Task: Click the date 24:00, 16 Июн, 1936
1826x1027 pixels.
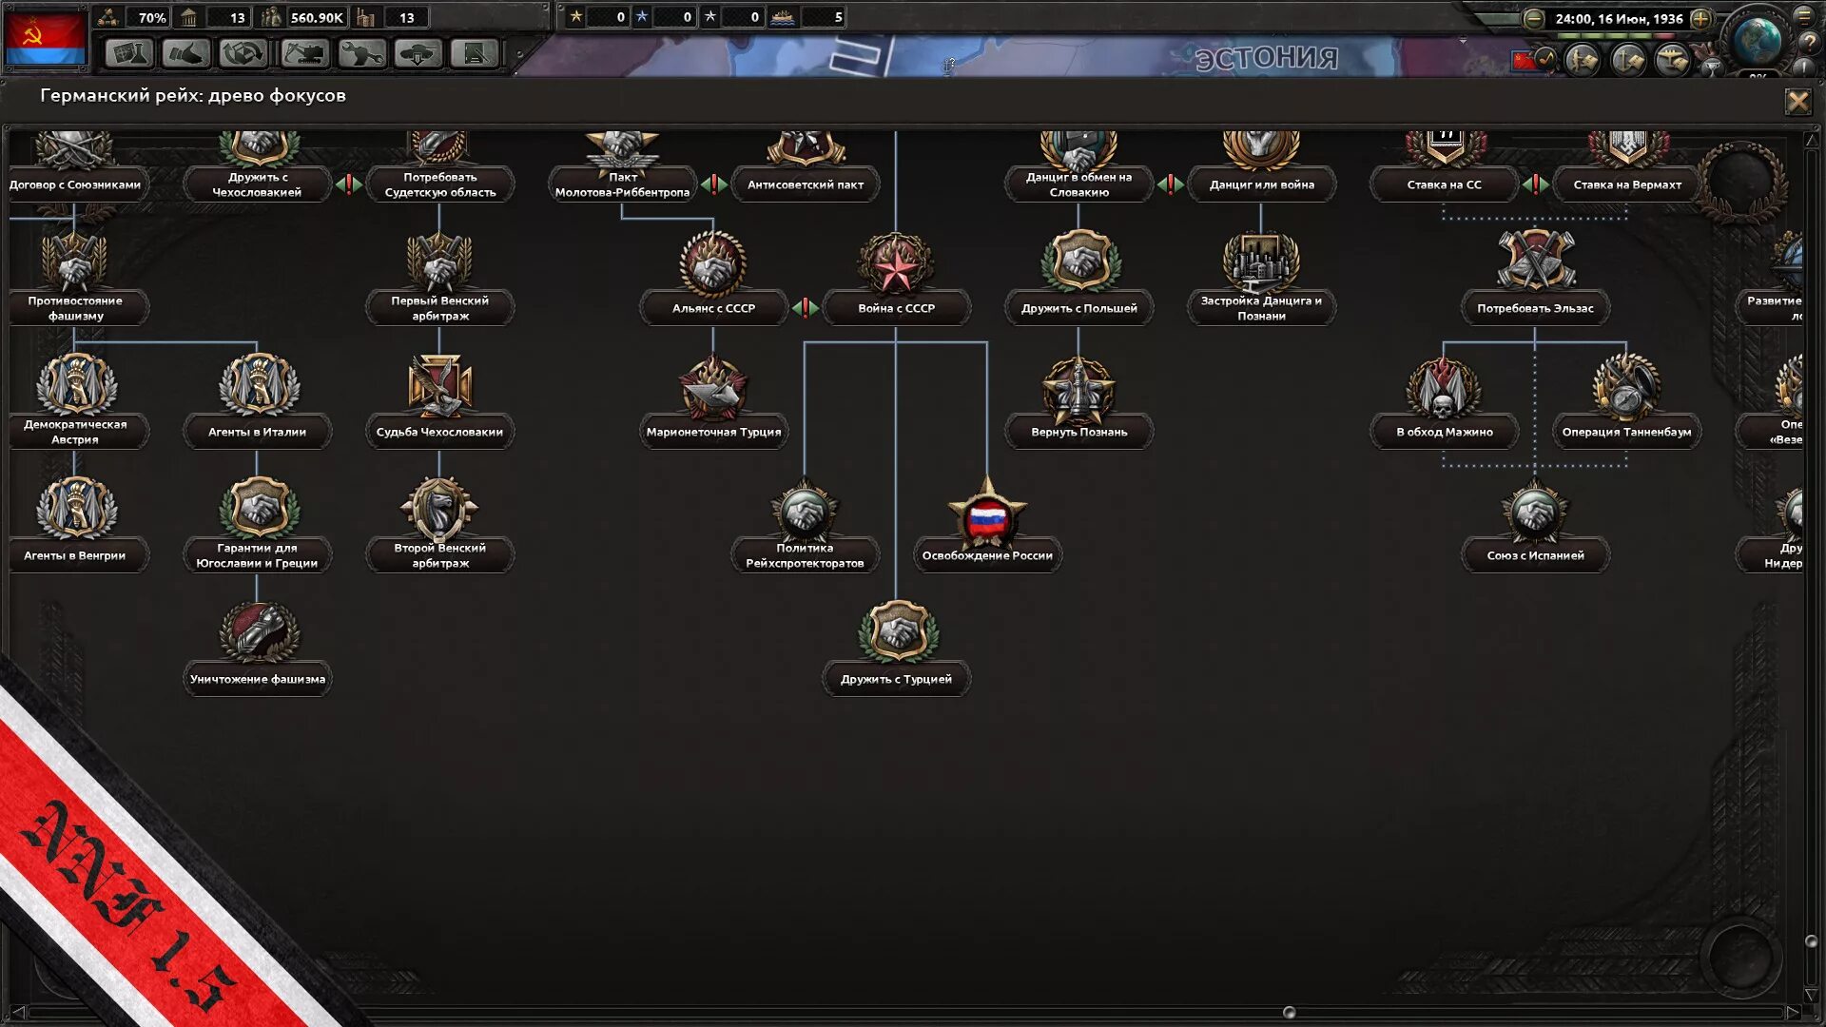Action: tap(1619, 18)
